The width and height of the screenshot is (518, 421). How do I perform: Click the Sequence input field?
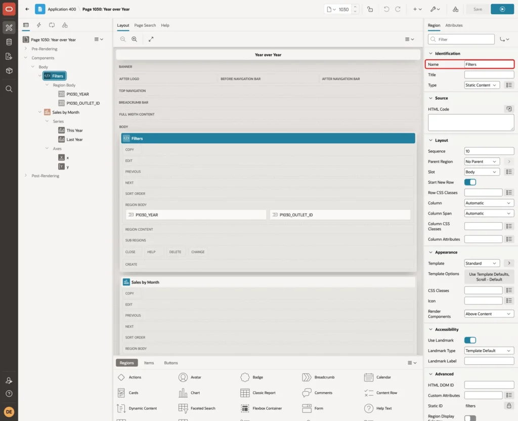tap(489, 151)
